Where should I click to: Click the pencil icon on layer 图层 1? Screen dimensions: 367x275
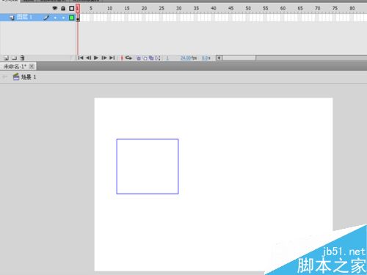[46, 18]
